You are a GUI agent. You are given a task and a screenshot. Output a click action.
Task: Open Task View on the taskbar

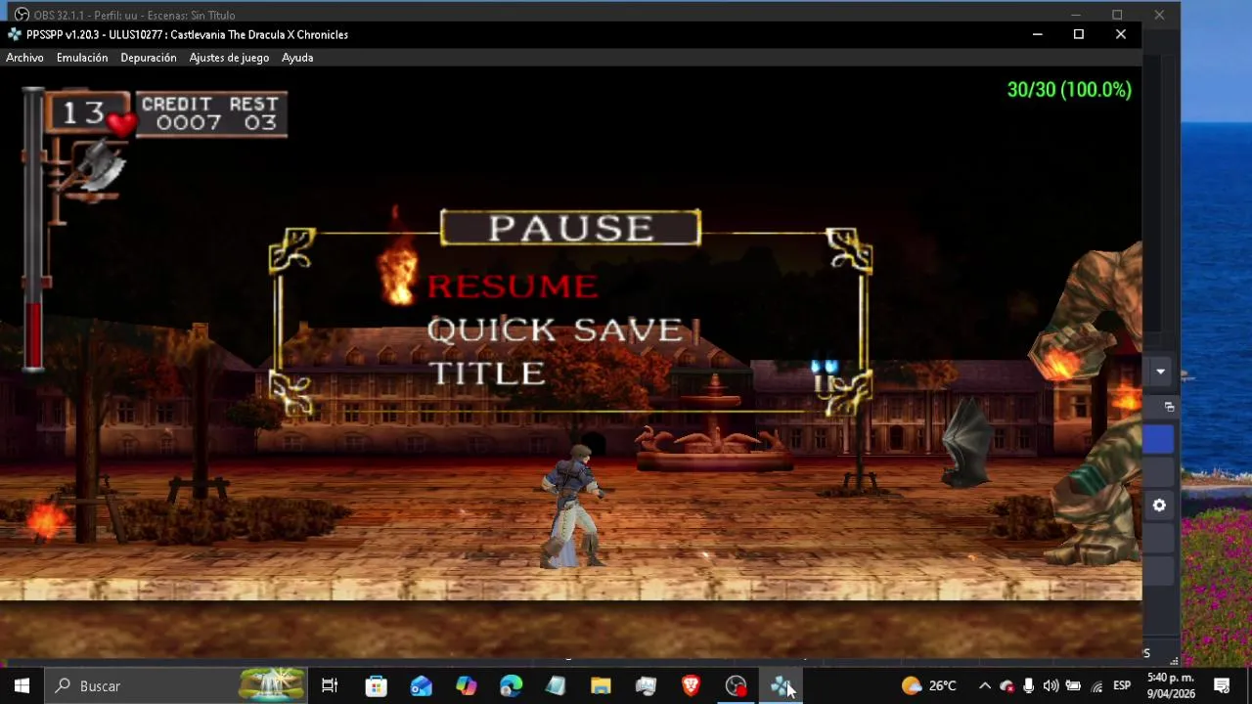click(x=330, y=685)
